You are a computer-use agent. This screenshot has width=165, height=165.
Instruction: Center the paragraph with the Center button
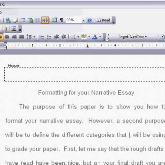[x=7, y=37]
